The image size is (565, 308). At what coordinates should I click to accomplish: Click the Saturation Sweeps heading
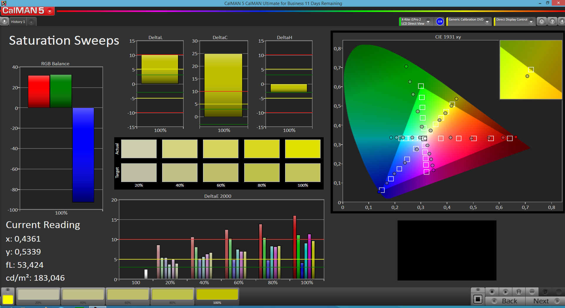pos(64,40)
